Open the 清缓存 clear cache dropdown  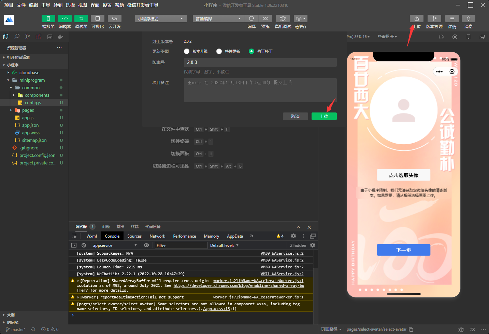pos(300,18)
